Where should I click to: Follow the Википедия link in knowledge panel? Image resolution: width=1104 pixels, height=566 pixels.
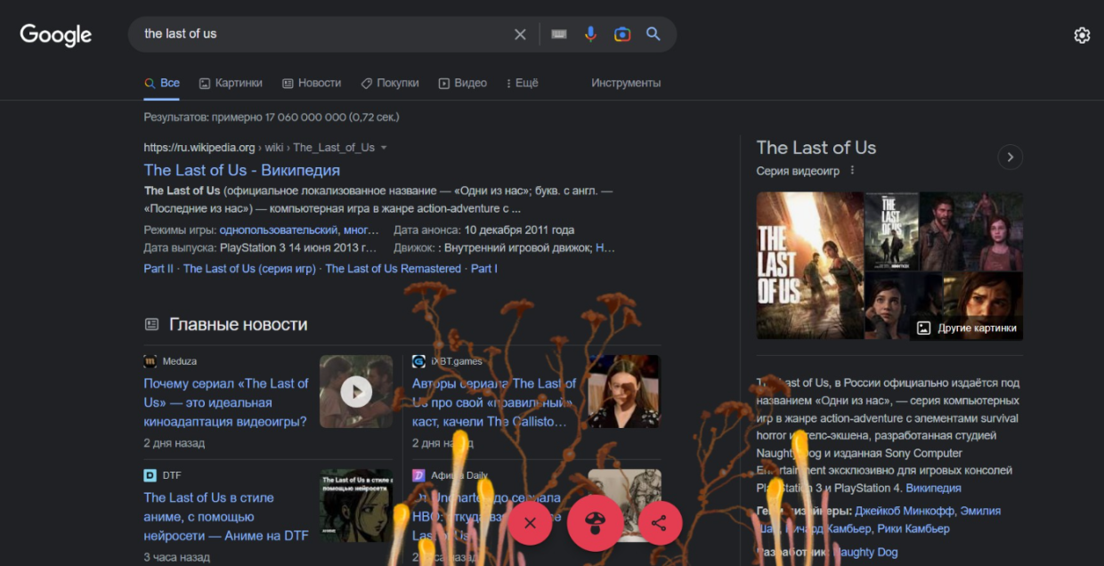[x=933, y=489]
